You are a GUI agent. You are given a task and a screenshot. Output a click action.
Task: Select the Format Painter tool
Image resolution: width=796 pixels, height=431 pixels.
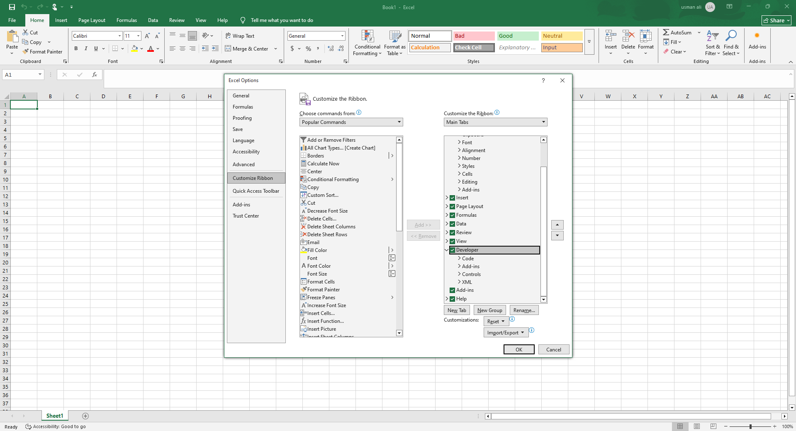[42, 52]
